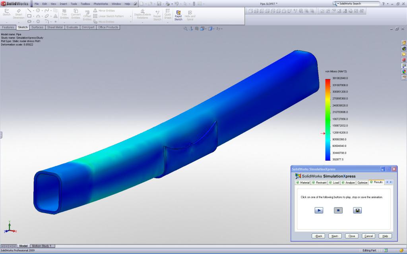Viewport: 407px width, 254px height.
Task: Click the zoom to fit magnifier icon
Action: pos(185,29)
